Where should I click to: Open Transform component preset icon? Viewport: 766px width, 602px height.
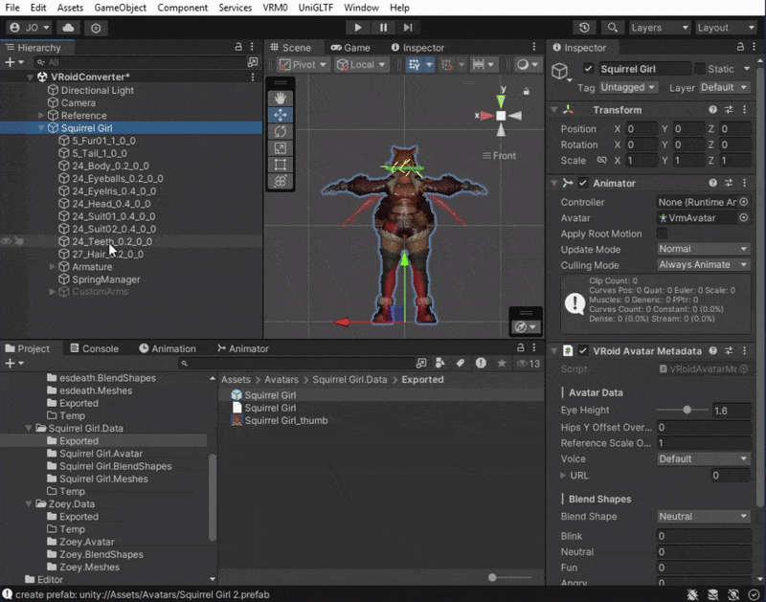tap(729, 110)
